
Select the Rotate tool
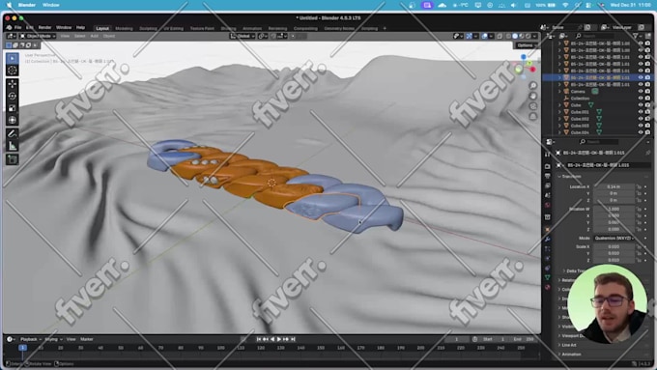tap(13, 97)
